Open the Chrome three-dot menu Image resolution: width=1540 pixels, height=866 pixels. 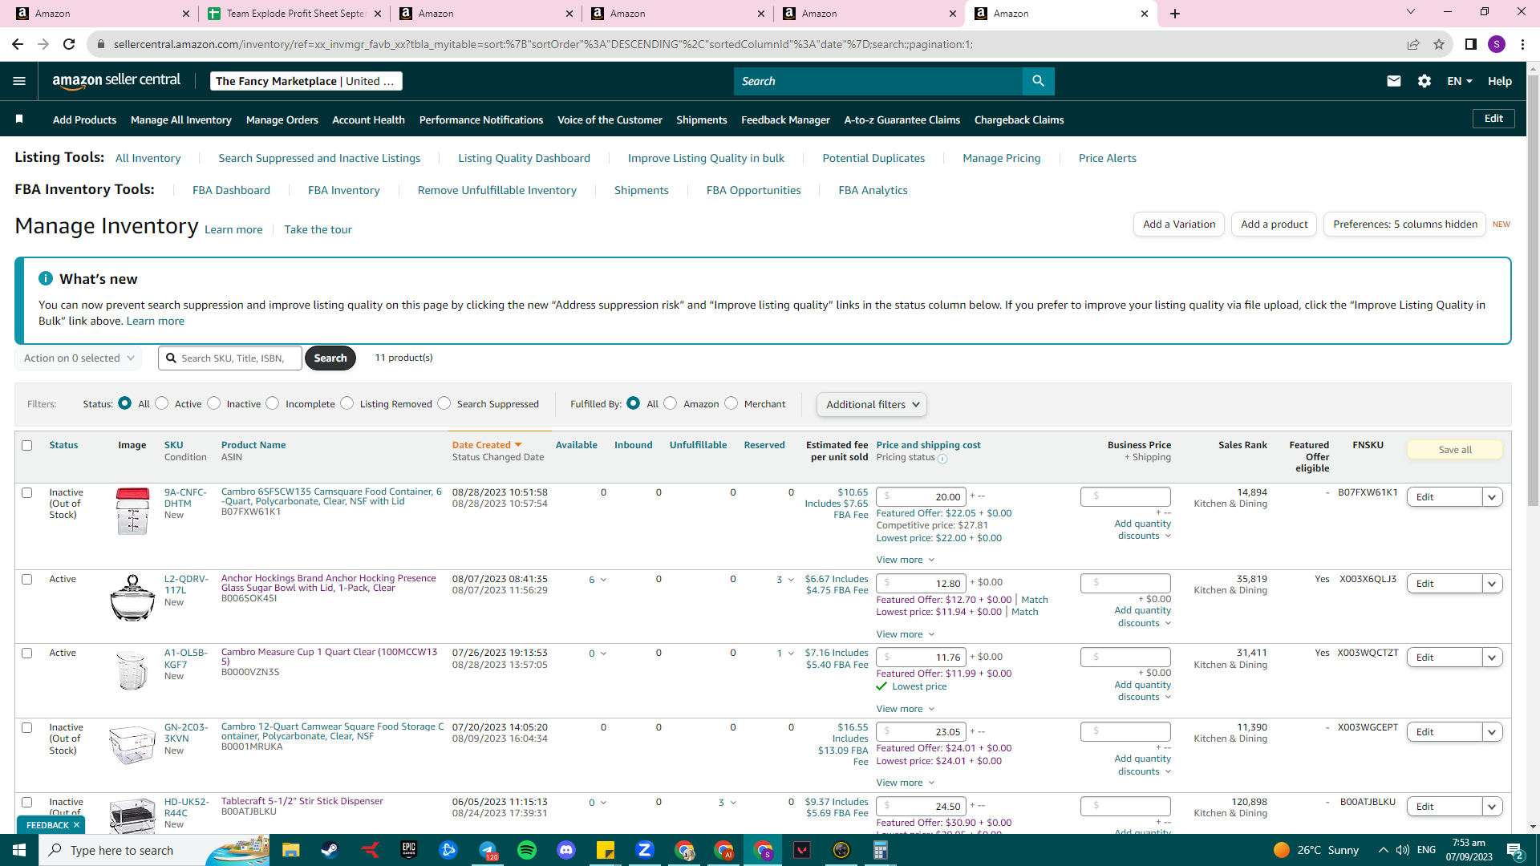pos(1522,44)
